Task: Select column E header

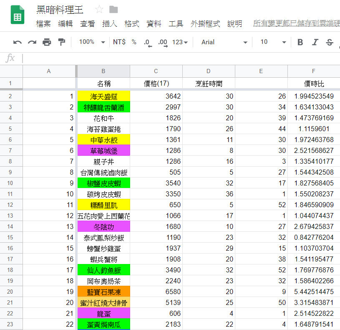Action: [x=261, y=71]
